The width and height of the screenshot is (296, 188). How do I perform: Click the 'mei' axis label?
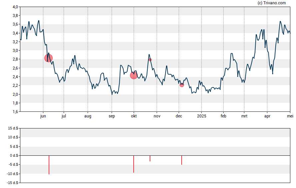290,116
